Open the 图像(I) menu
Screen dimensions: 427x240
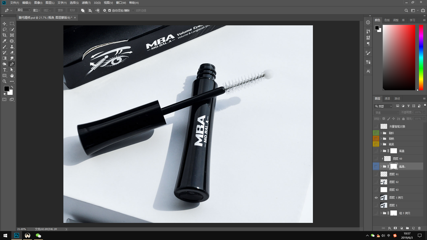[x=38, y=3]
